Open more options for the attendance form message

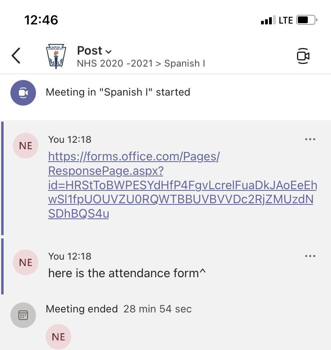[x=310, y=256]
